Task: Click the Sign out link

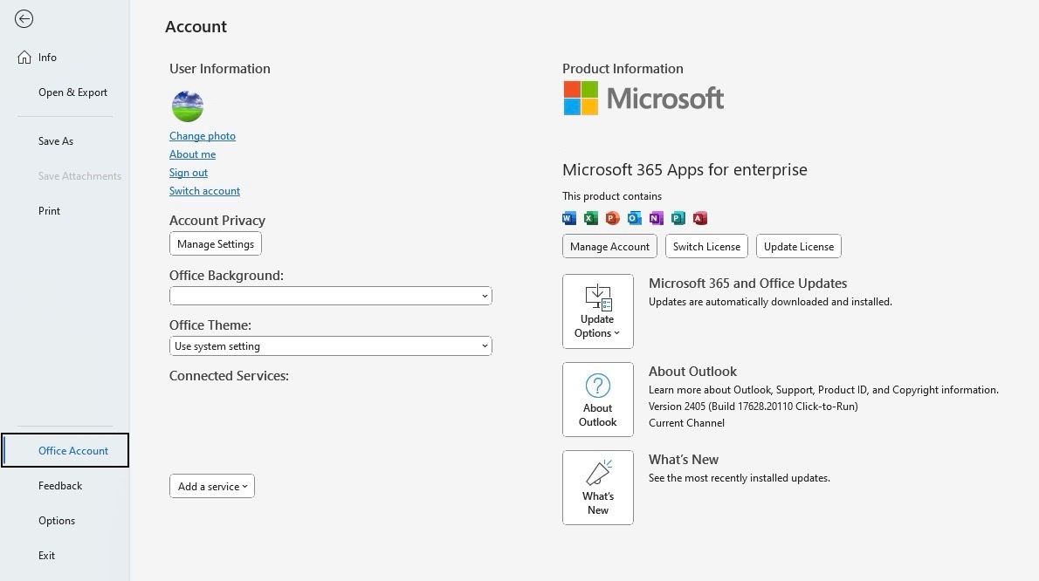Action: [189, 173]
